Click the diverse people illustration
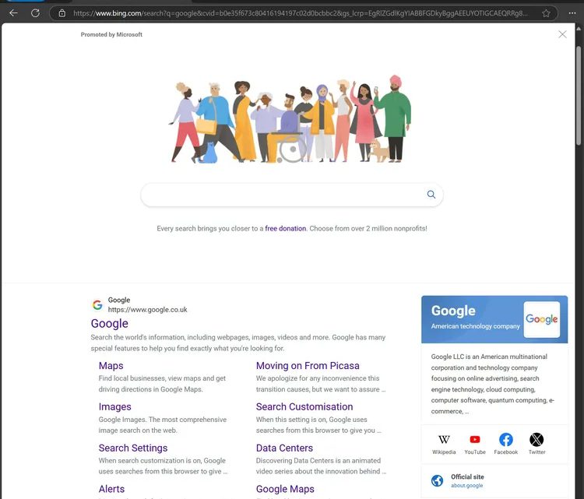This screenshot has width=584, height=499. coord(290,119)
